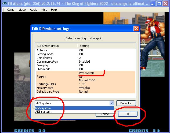Select the Setting mode row
Screen dimensions: 170x133
(86, 54)
